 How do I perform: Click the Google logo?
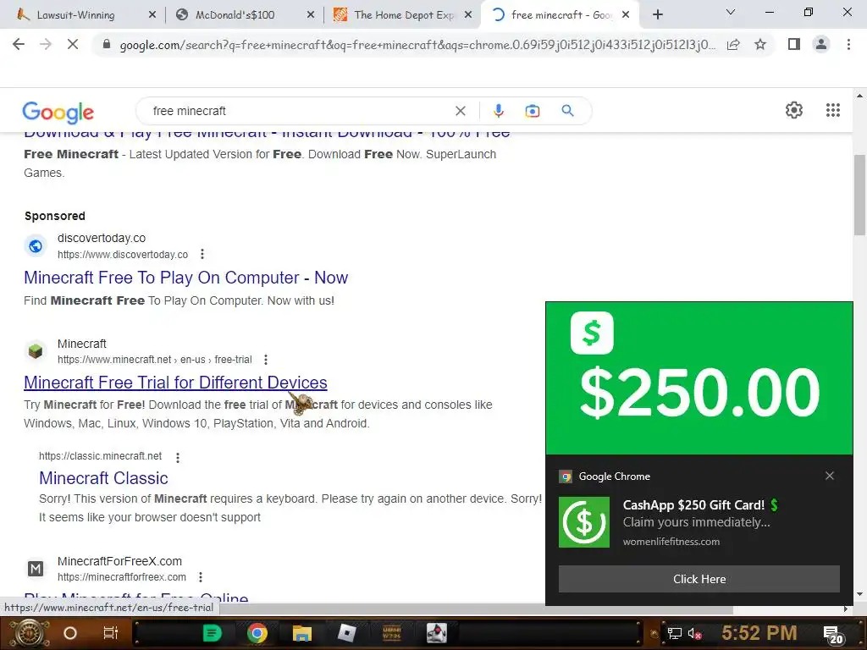[x=58, y=113]
